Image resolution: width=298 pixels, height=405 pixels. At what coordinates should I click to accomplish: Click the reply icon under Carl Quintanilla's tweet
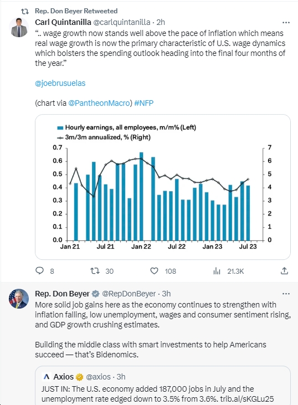(39, 271)
